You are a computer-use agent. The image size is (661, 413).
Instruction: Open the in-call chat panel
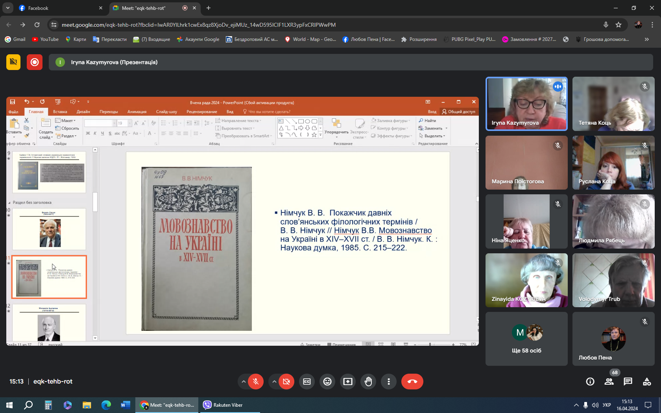628,382
